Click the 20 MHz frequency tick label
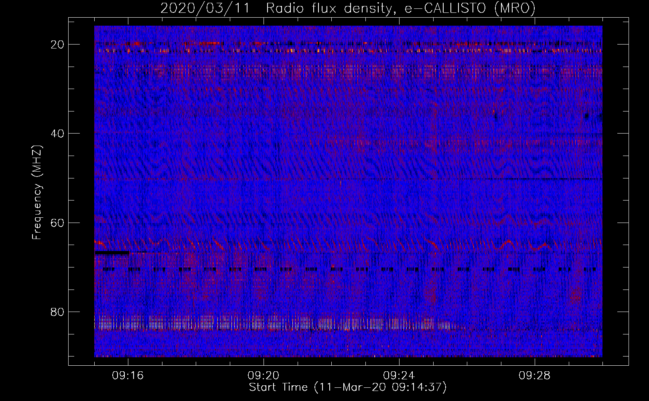 tap(57, 45)
